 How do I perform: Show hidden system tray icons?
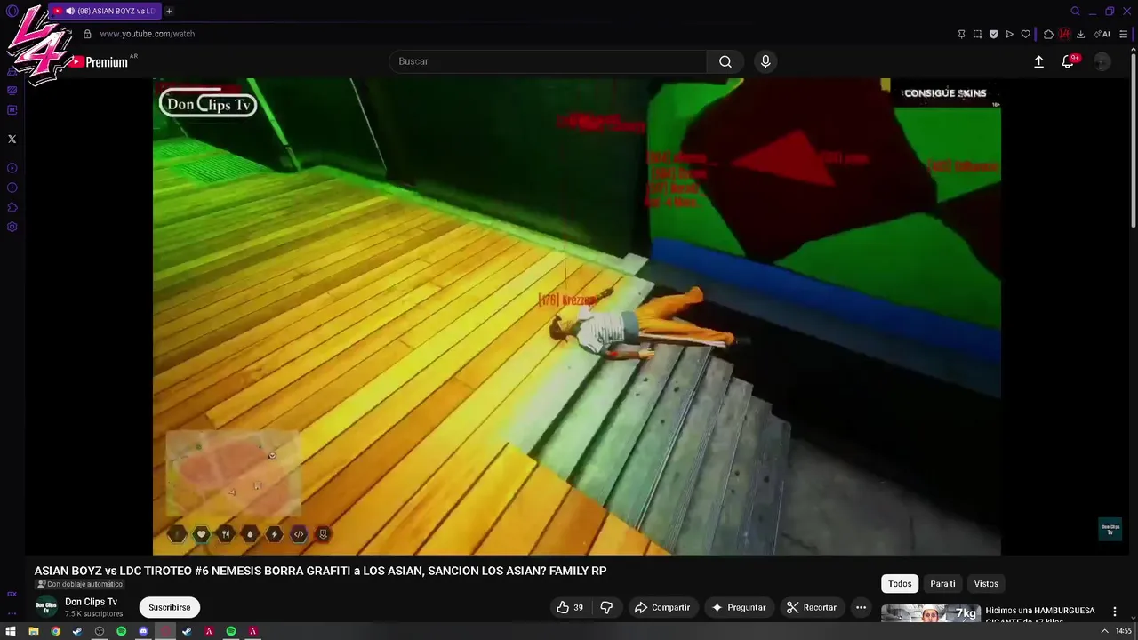coord(1105,631)
